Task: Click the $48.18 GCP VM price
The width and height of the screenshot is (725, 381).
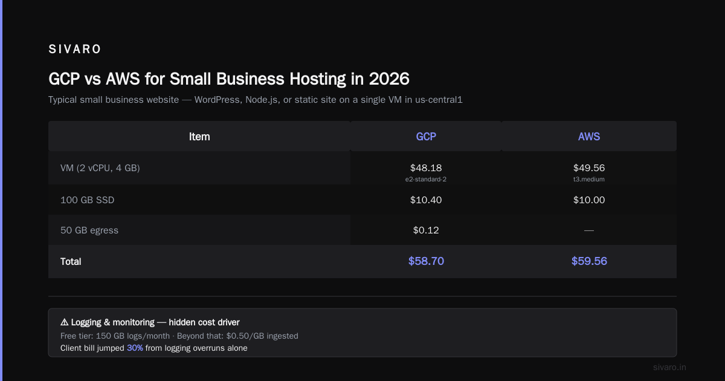Action: (x=426, y=168)
